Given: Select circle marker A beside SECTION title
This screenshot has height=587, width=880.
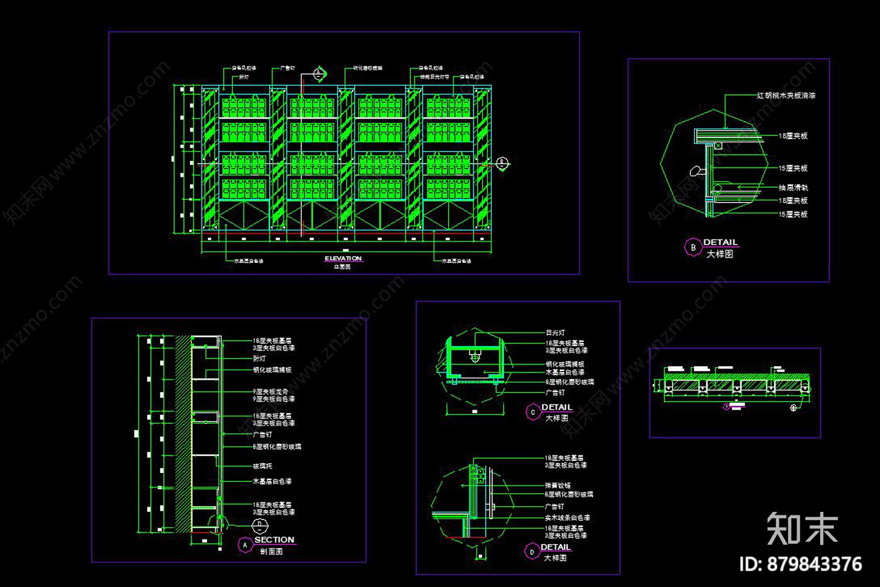Looking at the screenshot, I should click(x=245, y=545).
